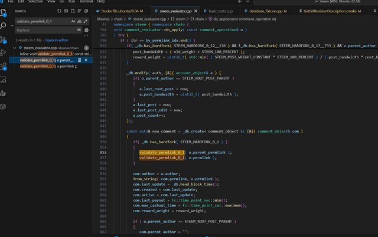Dismiss the highlighted validate_permlink_0_1 search result

86,60
